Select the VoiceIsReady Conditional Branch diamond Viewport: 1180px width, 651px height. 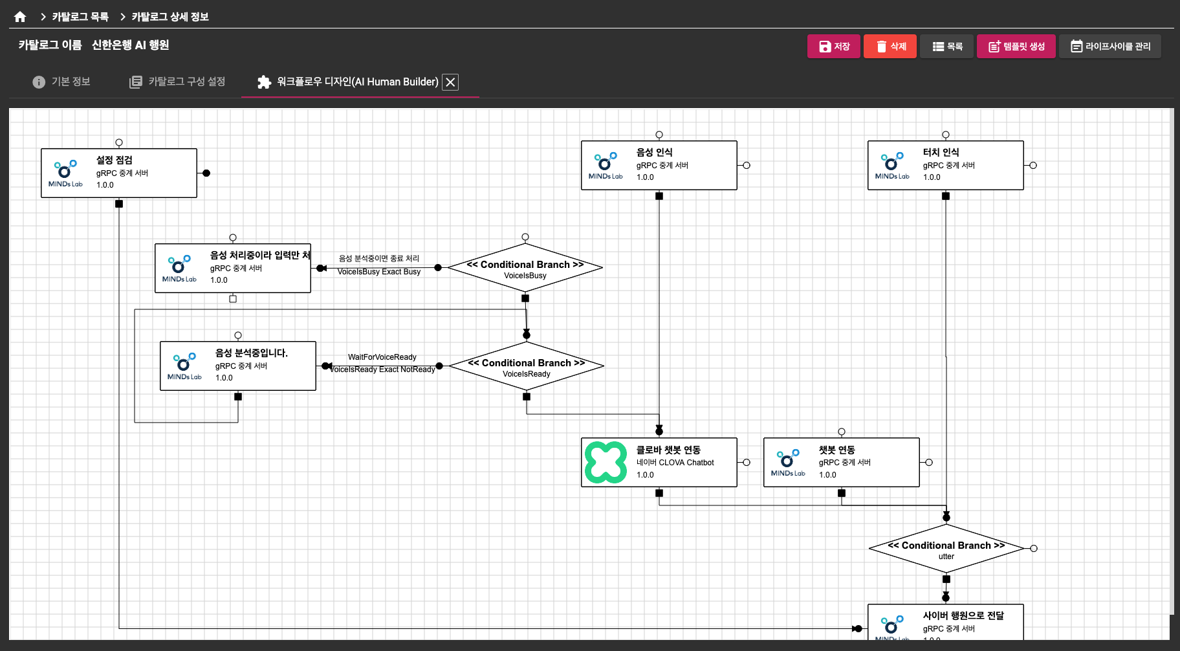(x=526, y=366)
